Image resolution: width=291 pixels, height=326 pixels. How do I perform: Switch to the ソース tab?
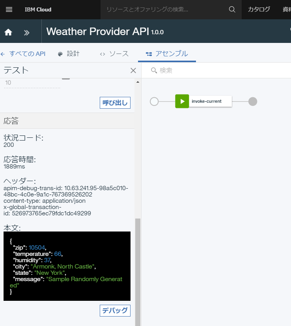(114, 54)
